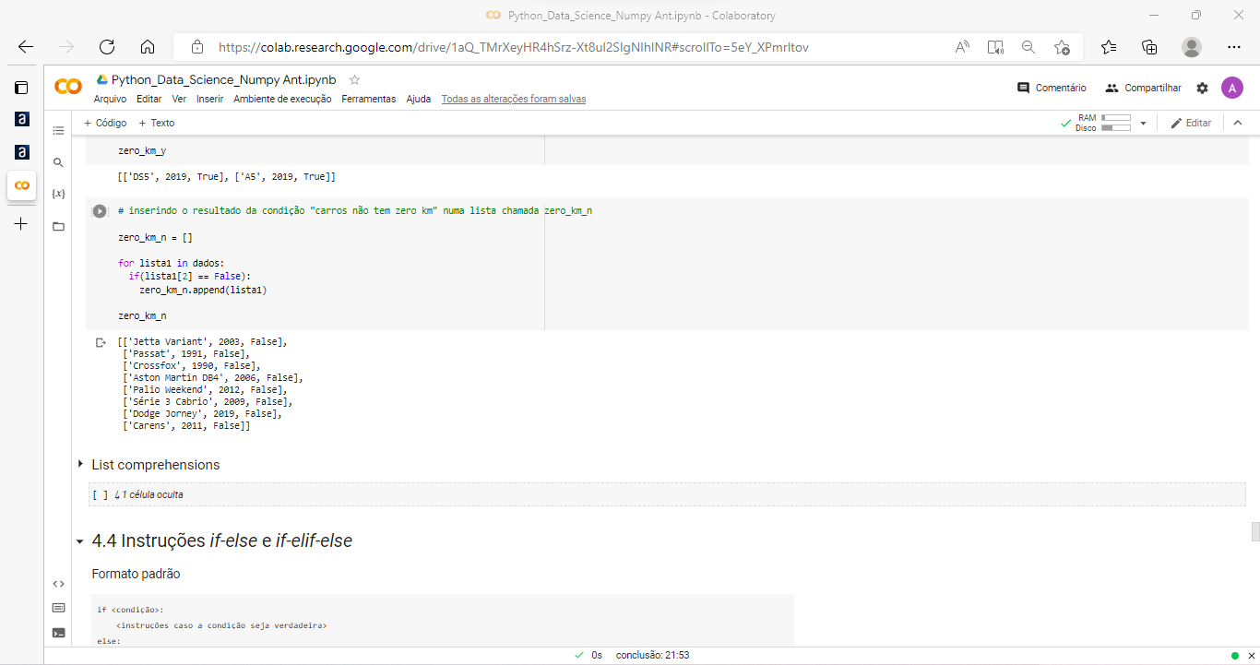This screenshot has width=1260, height=665.
Task: Open the Google account avatar A
Action: tap(1231, 88)
